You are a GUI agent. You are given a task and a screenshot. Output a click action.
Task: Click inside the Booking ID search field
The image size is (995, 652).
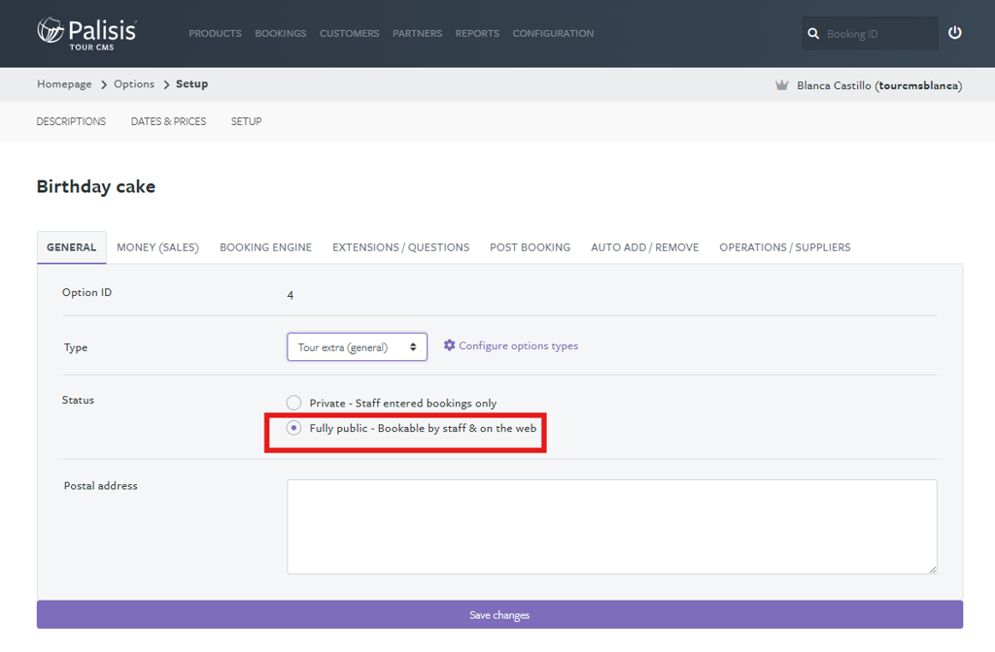(875, 32)
